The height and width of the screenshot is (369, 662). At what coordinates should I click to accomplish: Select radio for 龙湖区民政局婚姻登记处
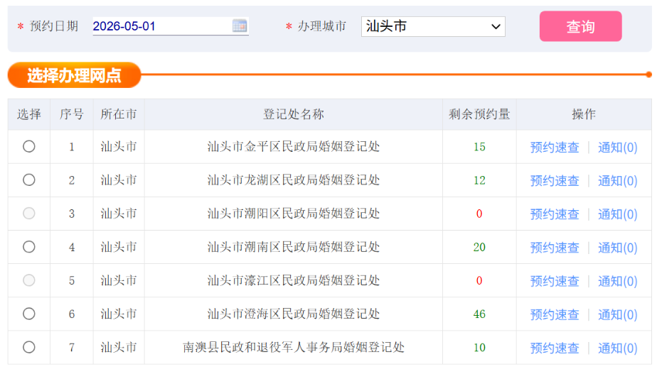(29, 180)
